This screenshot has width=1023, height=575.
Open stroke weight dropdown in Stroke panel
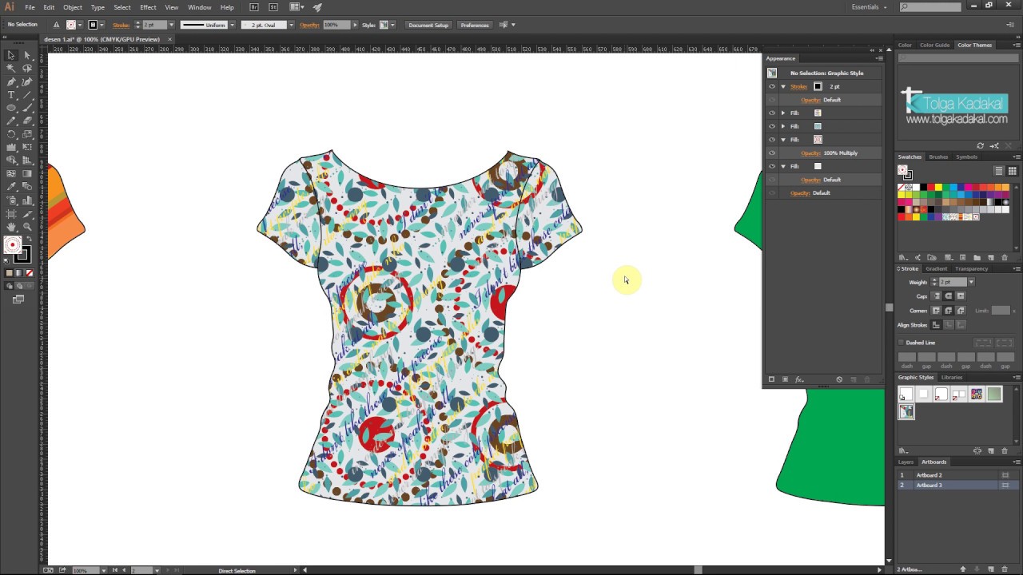[971, 282]
